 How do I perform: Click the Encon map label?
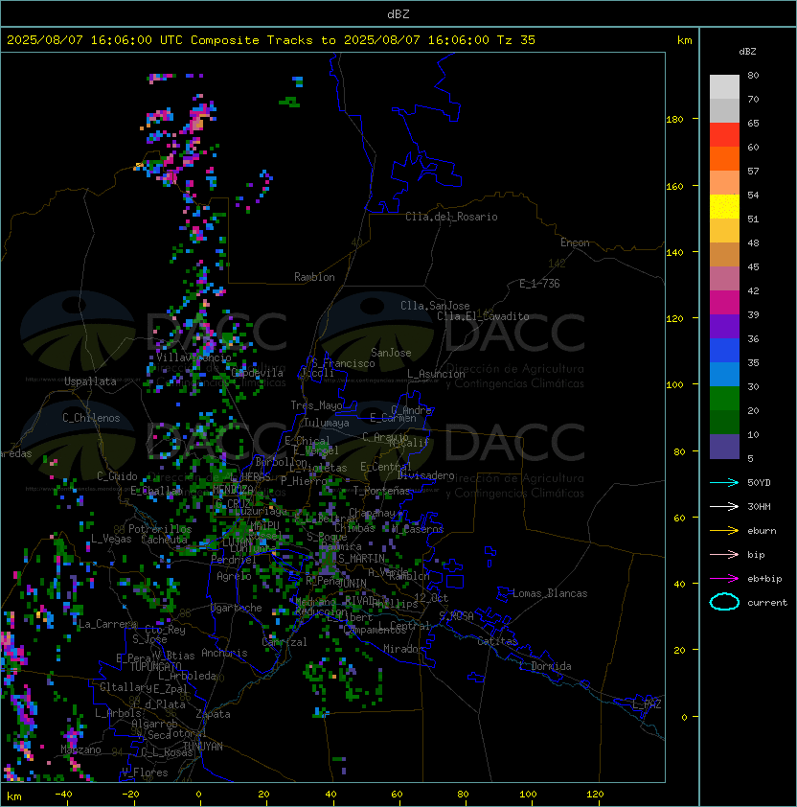point(575,242)
